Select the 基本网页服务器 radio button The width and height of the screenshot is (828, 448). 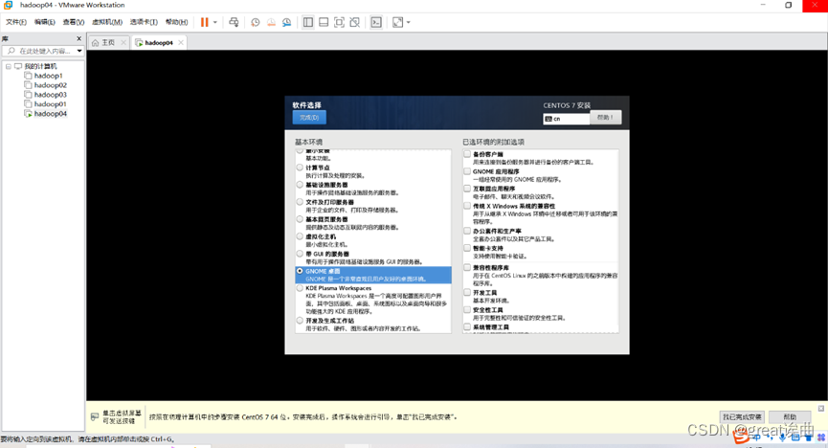click(x=300, y=219)
